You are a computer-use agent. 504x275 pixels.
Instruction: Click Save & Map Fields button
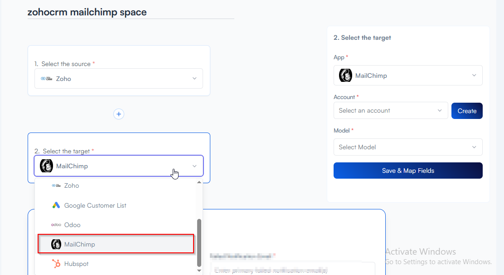408,171
